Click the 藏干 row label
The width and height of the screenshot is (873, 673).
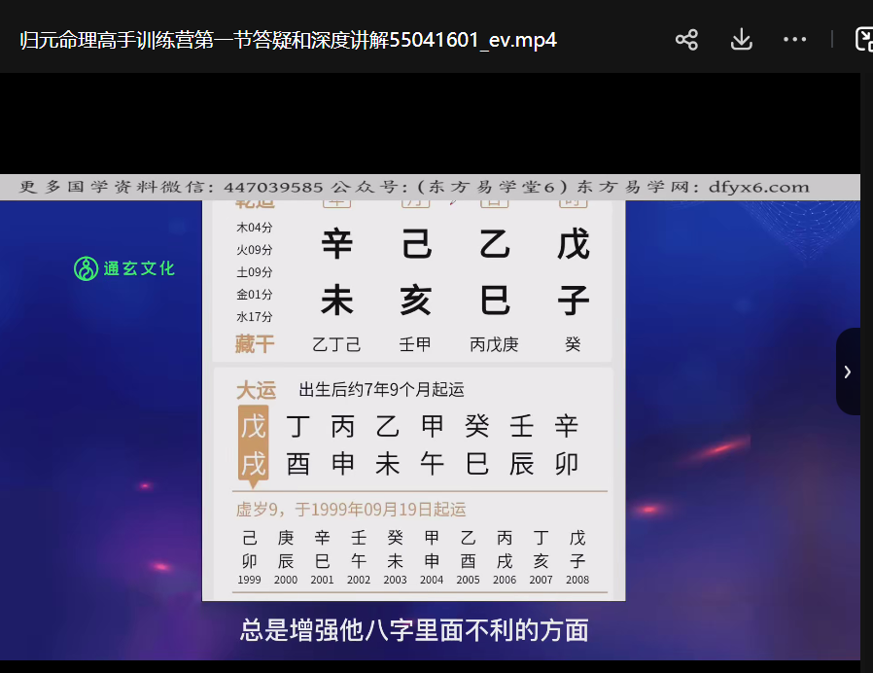coord(255,343)
